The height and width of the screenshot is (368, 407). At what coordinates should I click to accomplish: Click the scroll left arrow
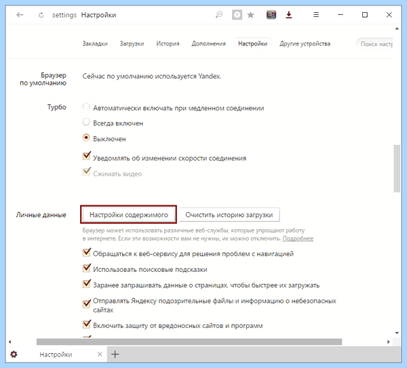coord(10,342)
